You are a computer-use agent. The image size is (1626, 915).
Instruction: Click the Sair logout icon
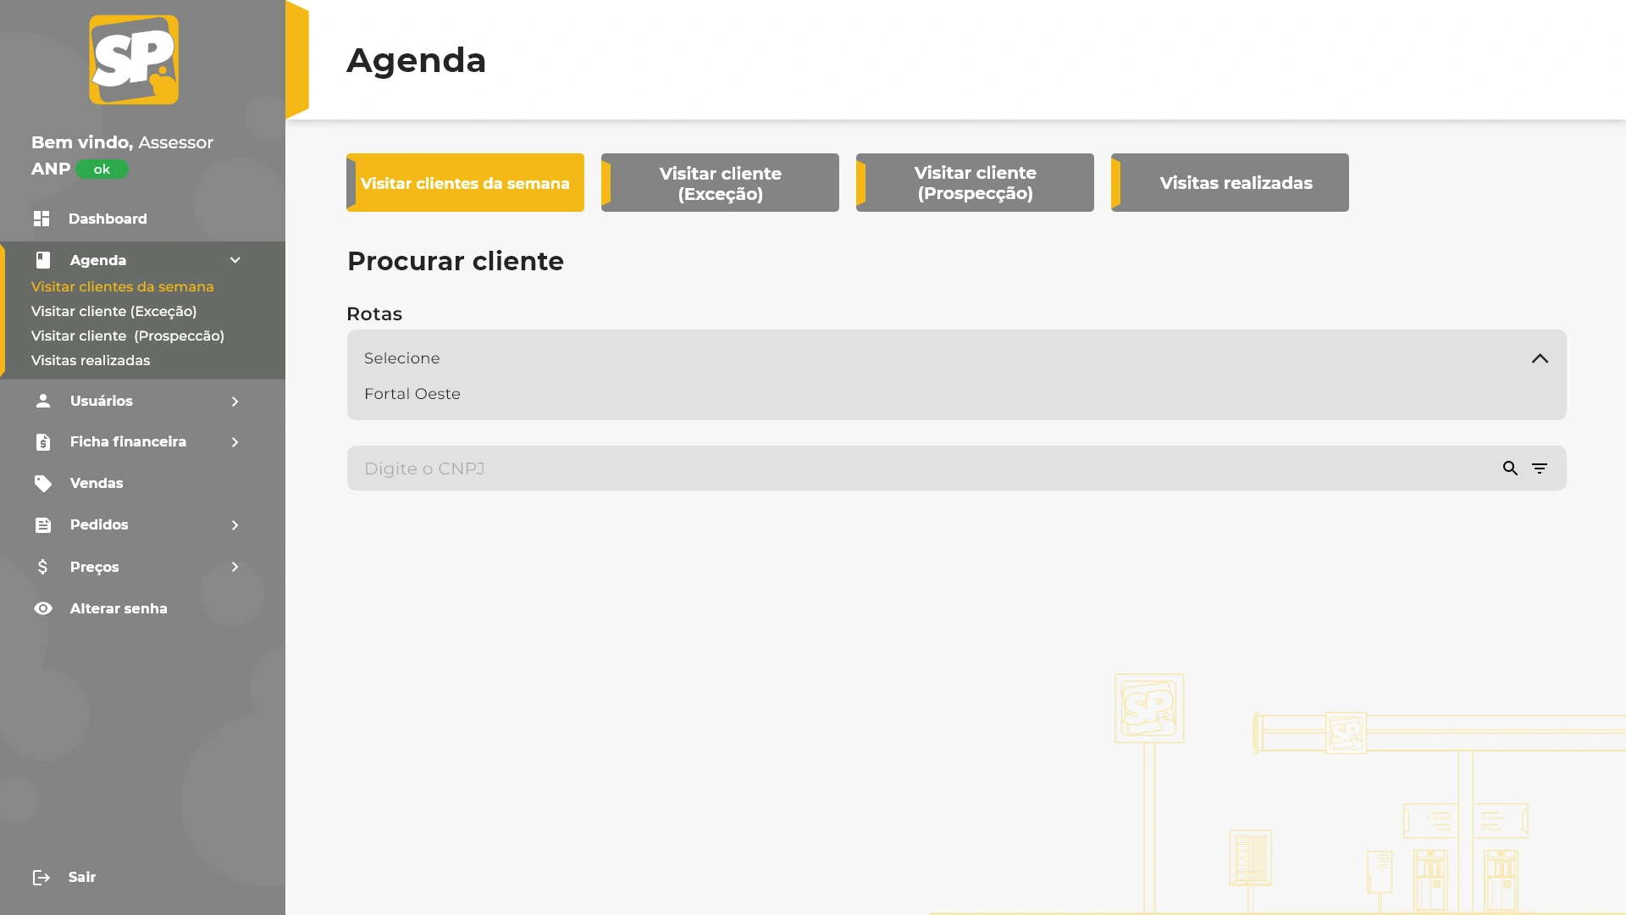41,877
